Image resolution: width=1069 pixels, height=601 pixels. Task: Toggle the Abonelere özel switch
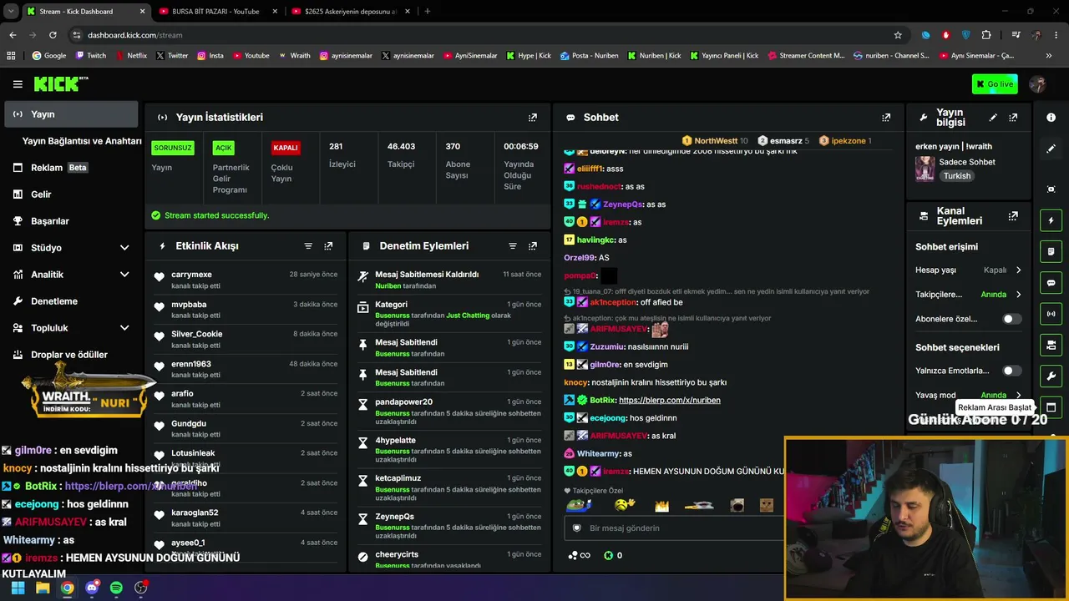pyautogui.click(x=1011, y=319)
